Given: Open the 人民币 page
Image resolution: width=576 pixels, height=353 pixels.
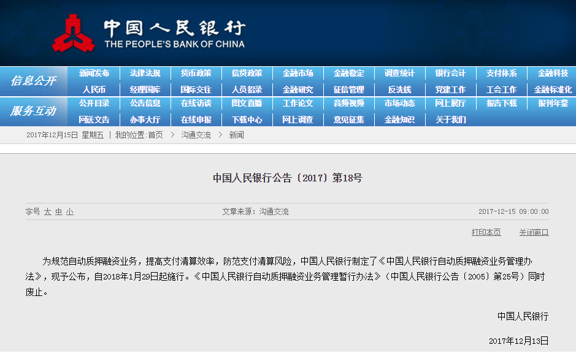Looking at the screenshot, I should coord(94,89).
